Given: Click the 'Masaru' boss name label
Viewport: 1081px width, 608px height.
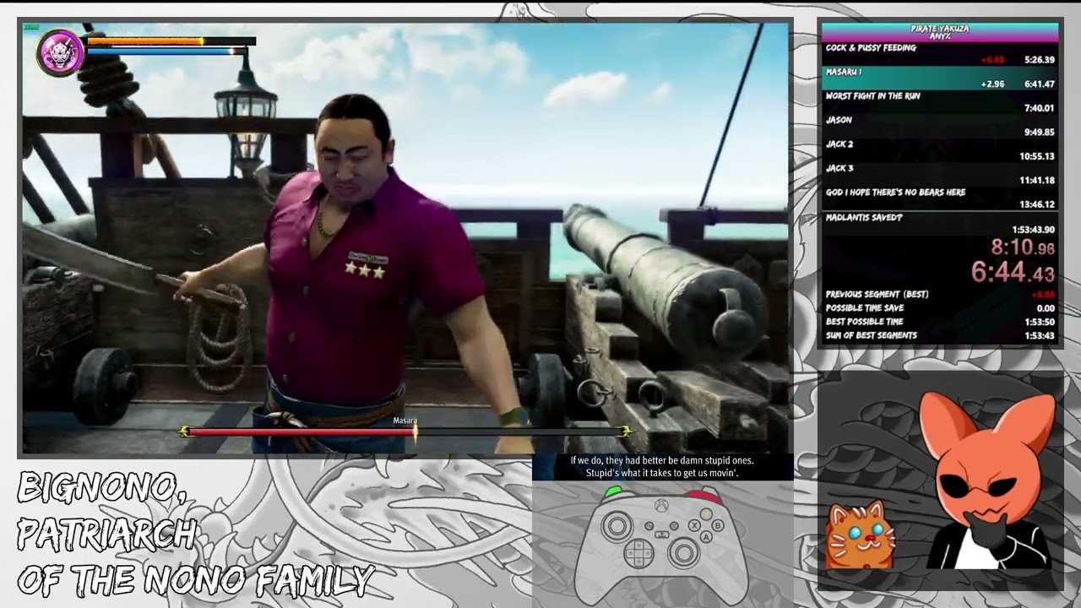Looking at the screenshot, I should click(405, 421).
